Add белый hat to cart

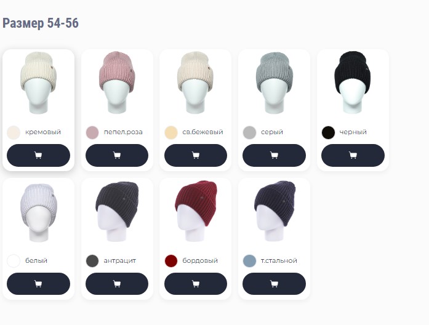38,284
